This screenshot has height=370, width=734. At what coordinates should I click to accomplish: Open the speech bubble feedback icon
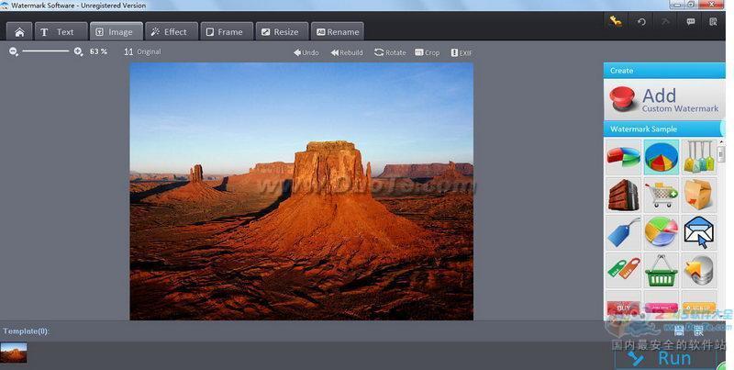pyautogui.click(x=691, y=21)
